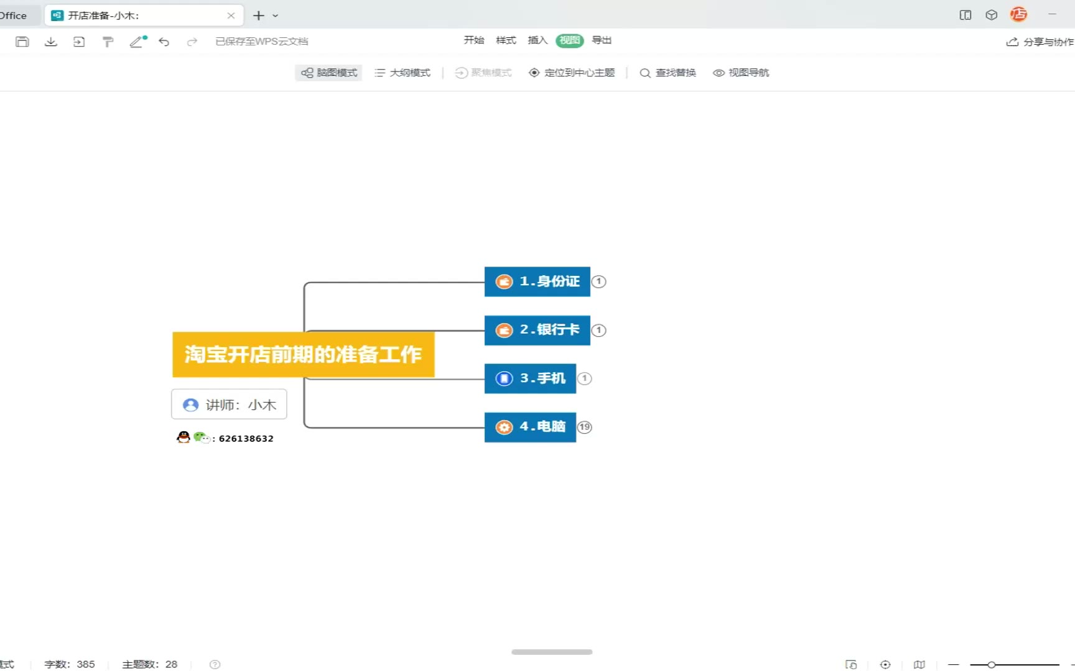Image resolution: width=1075 pixels, height=671 pixels.
Task: Open the new tab dropdown arrow
Action: (276, 16)
